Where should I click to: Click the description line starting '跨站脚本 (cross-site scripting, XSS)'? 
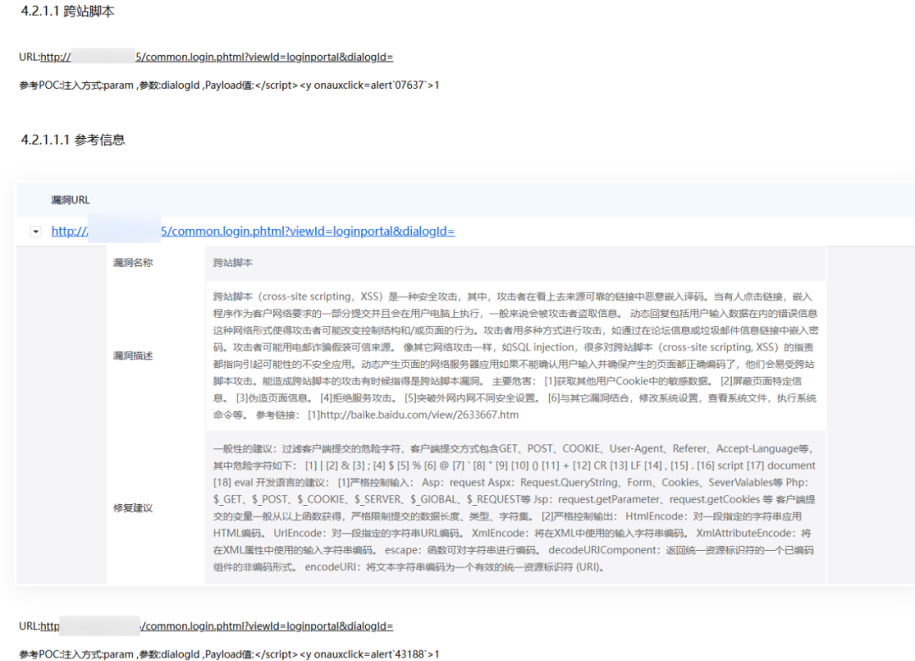pos(513,297)
